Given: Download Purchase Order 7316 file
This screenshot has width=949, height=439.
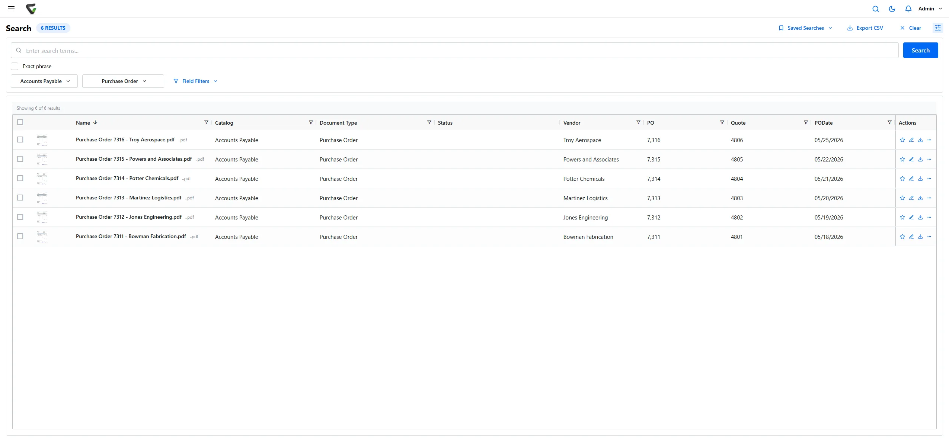Looking at the screenshot, I should tap(920, 140).
